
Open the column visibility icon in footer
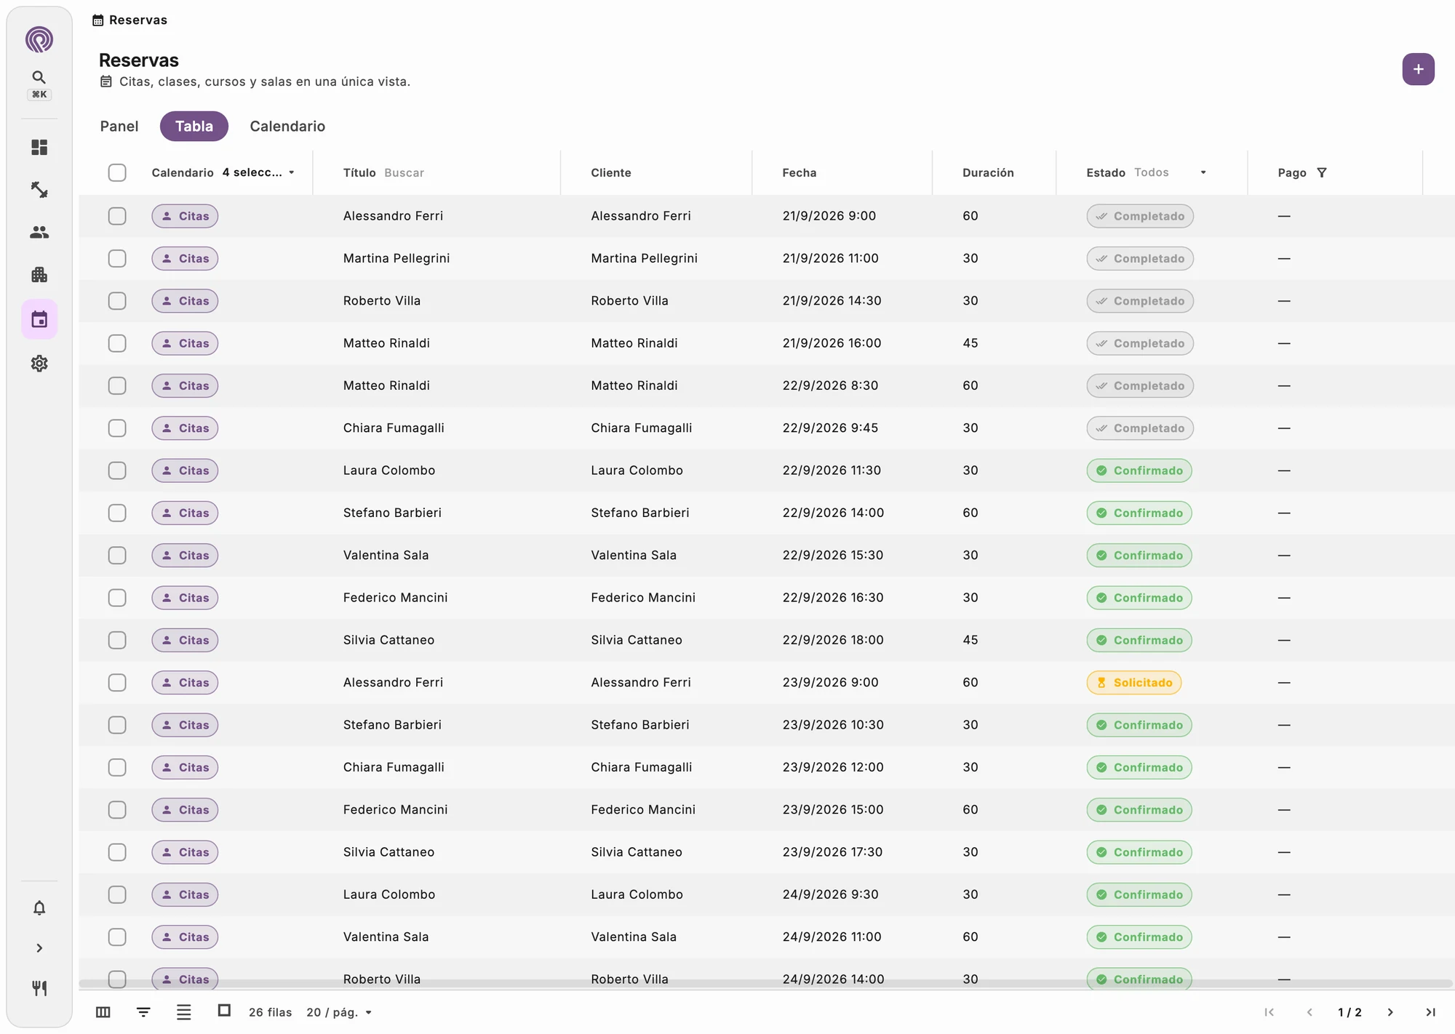click(103, 1012)
